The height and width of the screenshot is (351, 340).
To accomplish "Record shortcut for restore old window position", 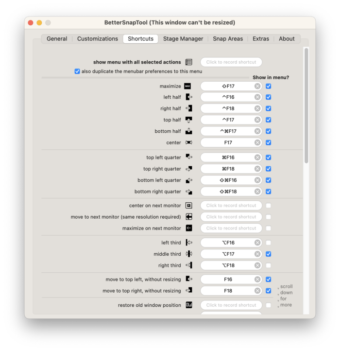I will pyautogui.click(x=231, y=305).
